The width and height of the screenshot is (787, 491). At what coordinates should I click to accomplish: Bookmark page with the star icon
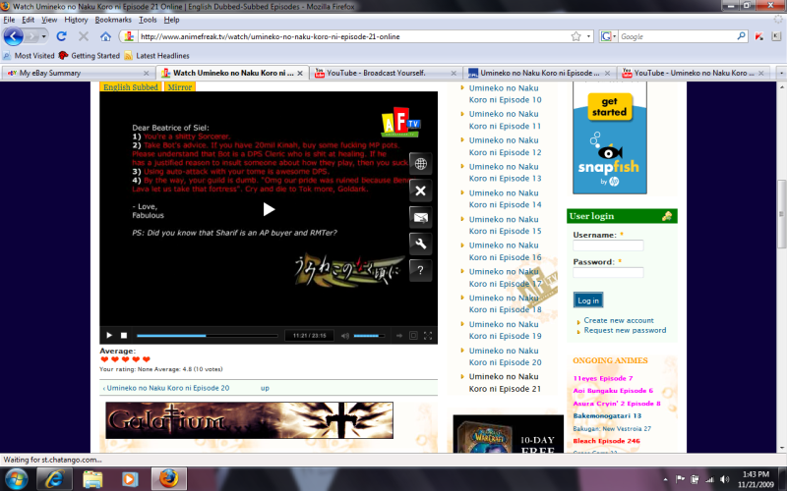(576, 36)
